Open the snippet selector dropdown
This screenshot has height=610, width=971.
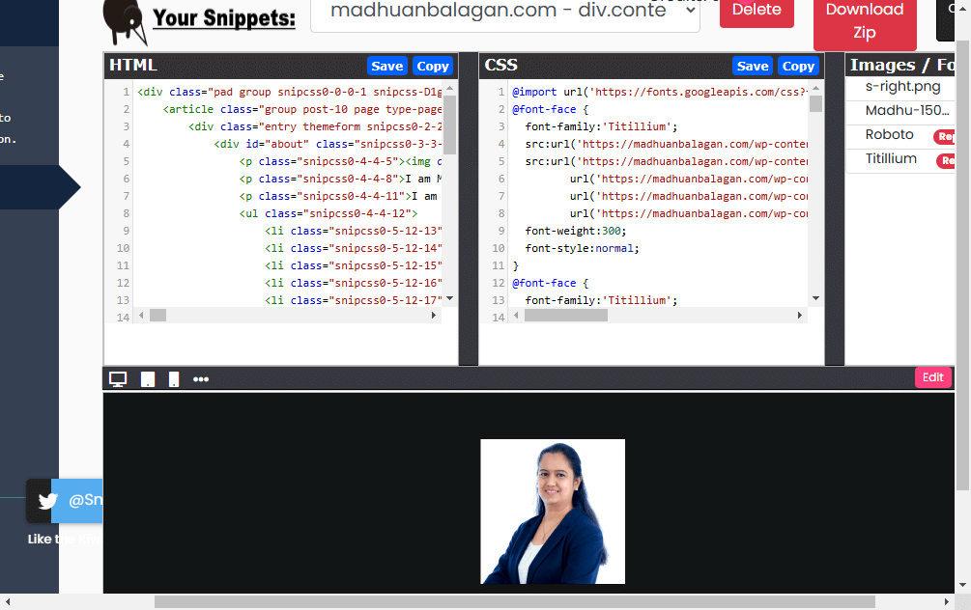(x=504, y=14)
